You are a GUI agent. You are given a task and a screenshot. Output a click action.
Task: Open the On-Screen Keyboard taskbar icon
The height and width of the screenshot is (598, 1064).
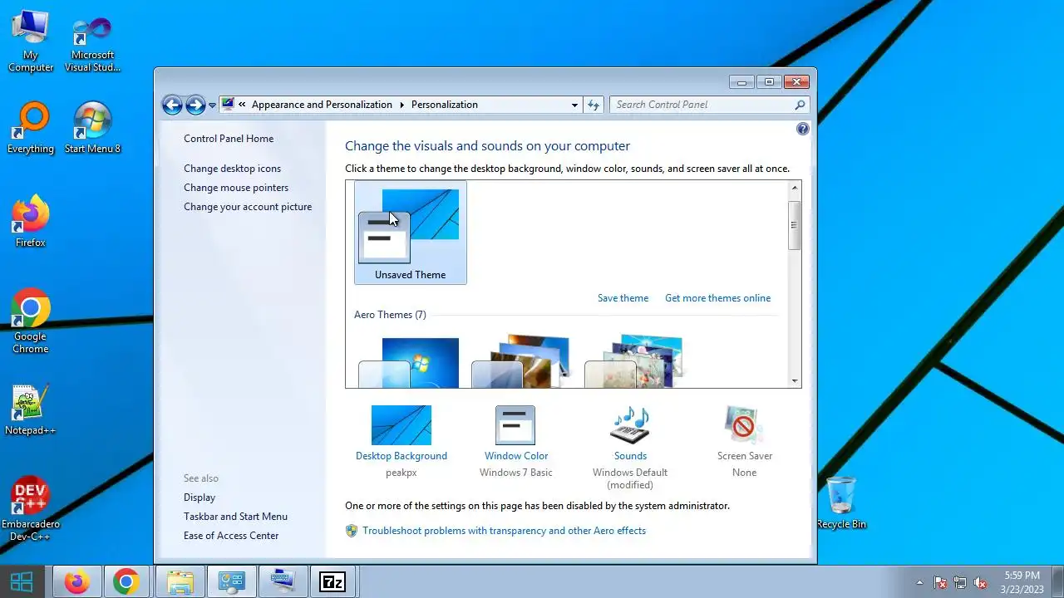[x=283, y=581]
